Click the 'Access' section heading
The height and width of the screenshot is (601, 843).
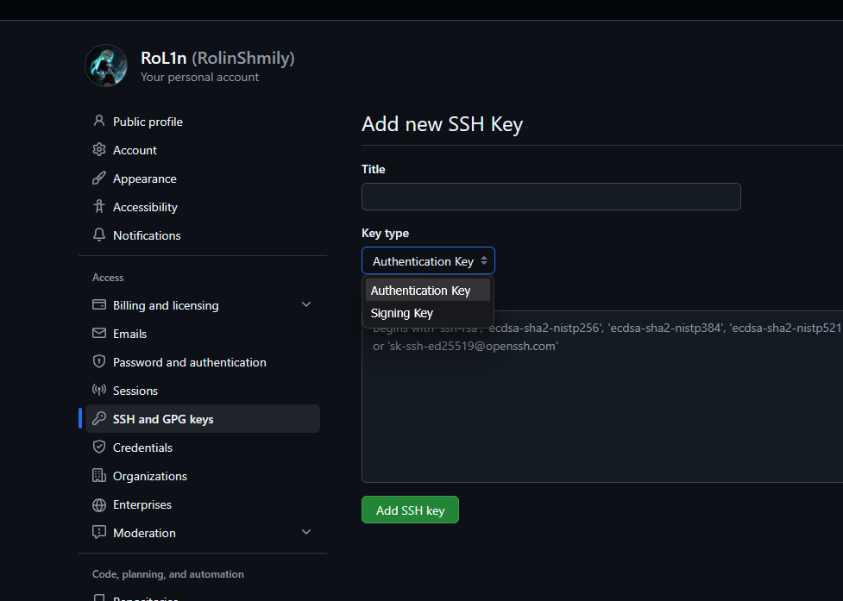[108, 277]
